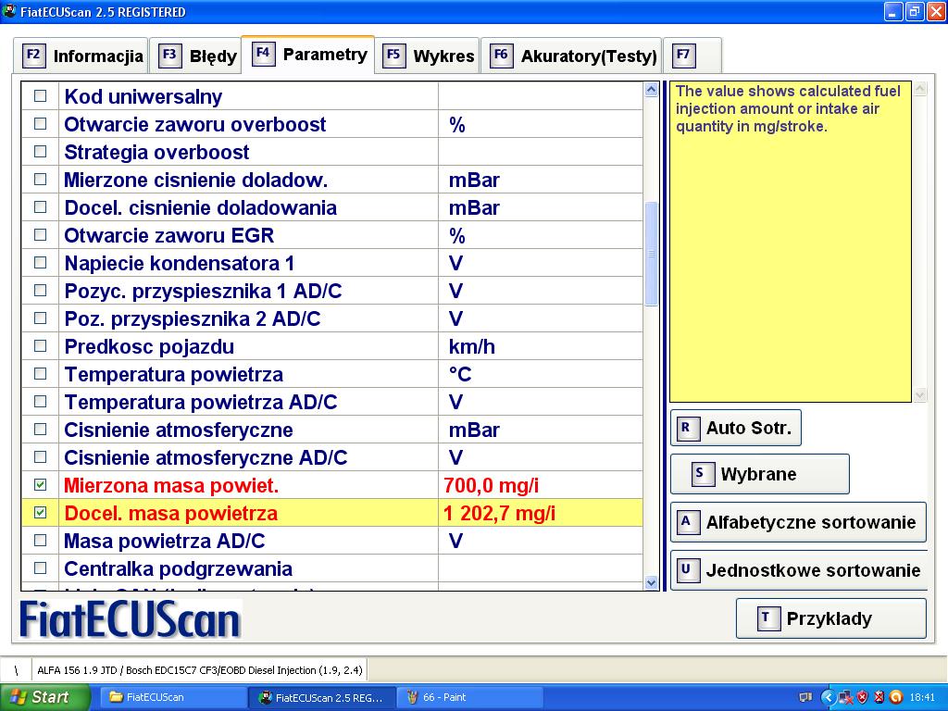This screenshot has height=711, width=948.
Task: Select Predkosc pojazdu row label
Action: pos(149,346)
